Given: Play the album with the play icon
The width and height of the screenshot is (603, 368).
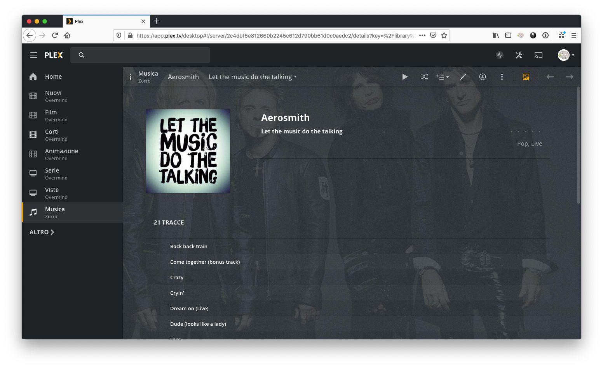Looking at the screenshot, I should [405, 77].
